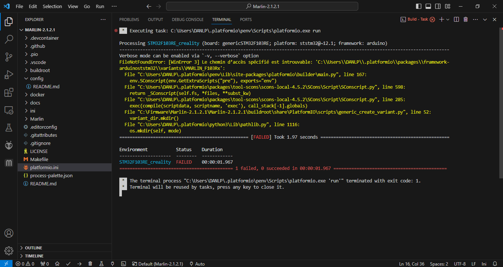503x267 pixels.
Task: Click the UTF-8 encoding indicator
Action: (460, 264)
